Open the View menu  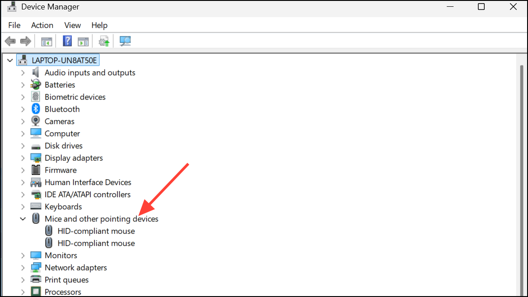click(72, 25)
